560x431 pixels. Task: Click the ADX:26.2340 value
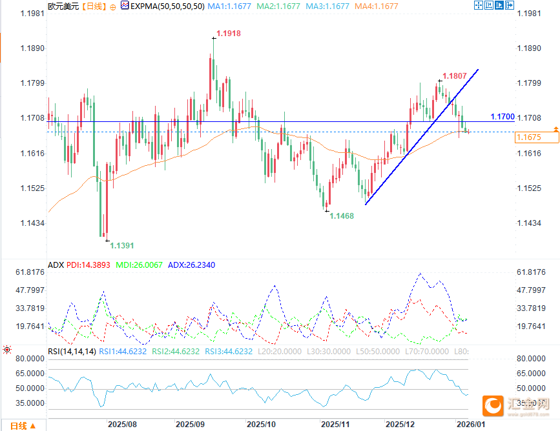coord(191,265)
